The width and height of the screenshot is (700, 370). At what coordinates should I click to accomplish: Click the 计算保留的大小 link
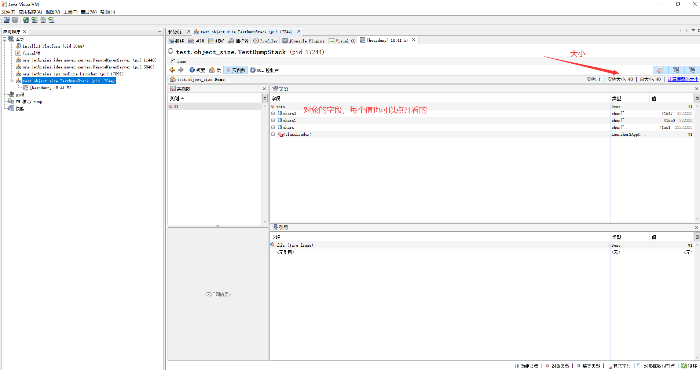pyautogui.click(x=683, y=79)
